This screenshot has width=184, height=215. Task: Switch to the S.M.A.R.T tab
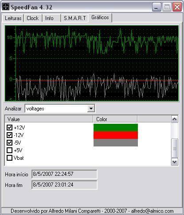(75, 18)
